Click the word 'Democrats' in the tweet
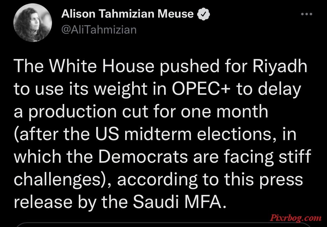 pyautogui.click(x=143, y=157)
